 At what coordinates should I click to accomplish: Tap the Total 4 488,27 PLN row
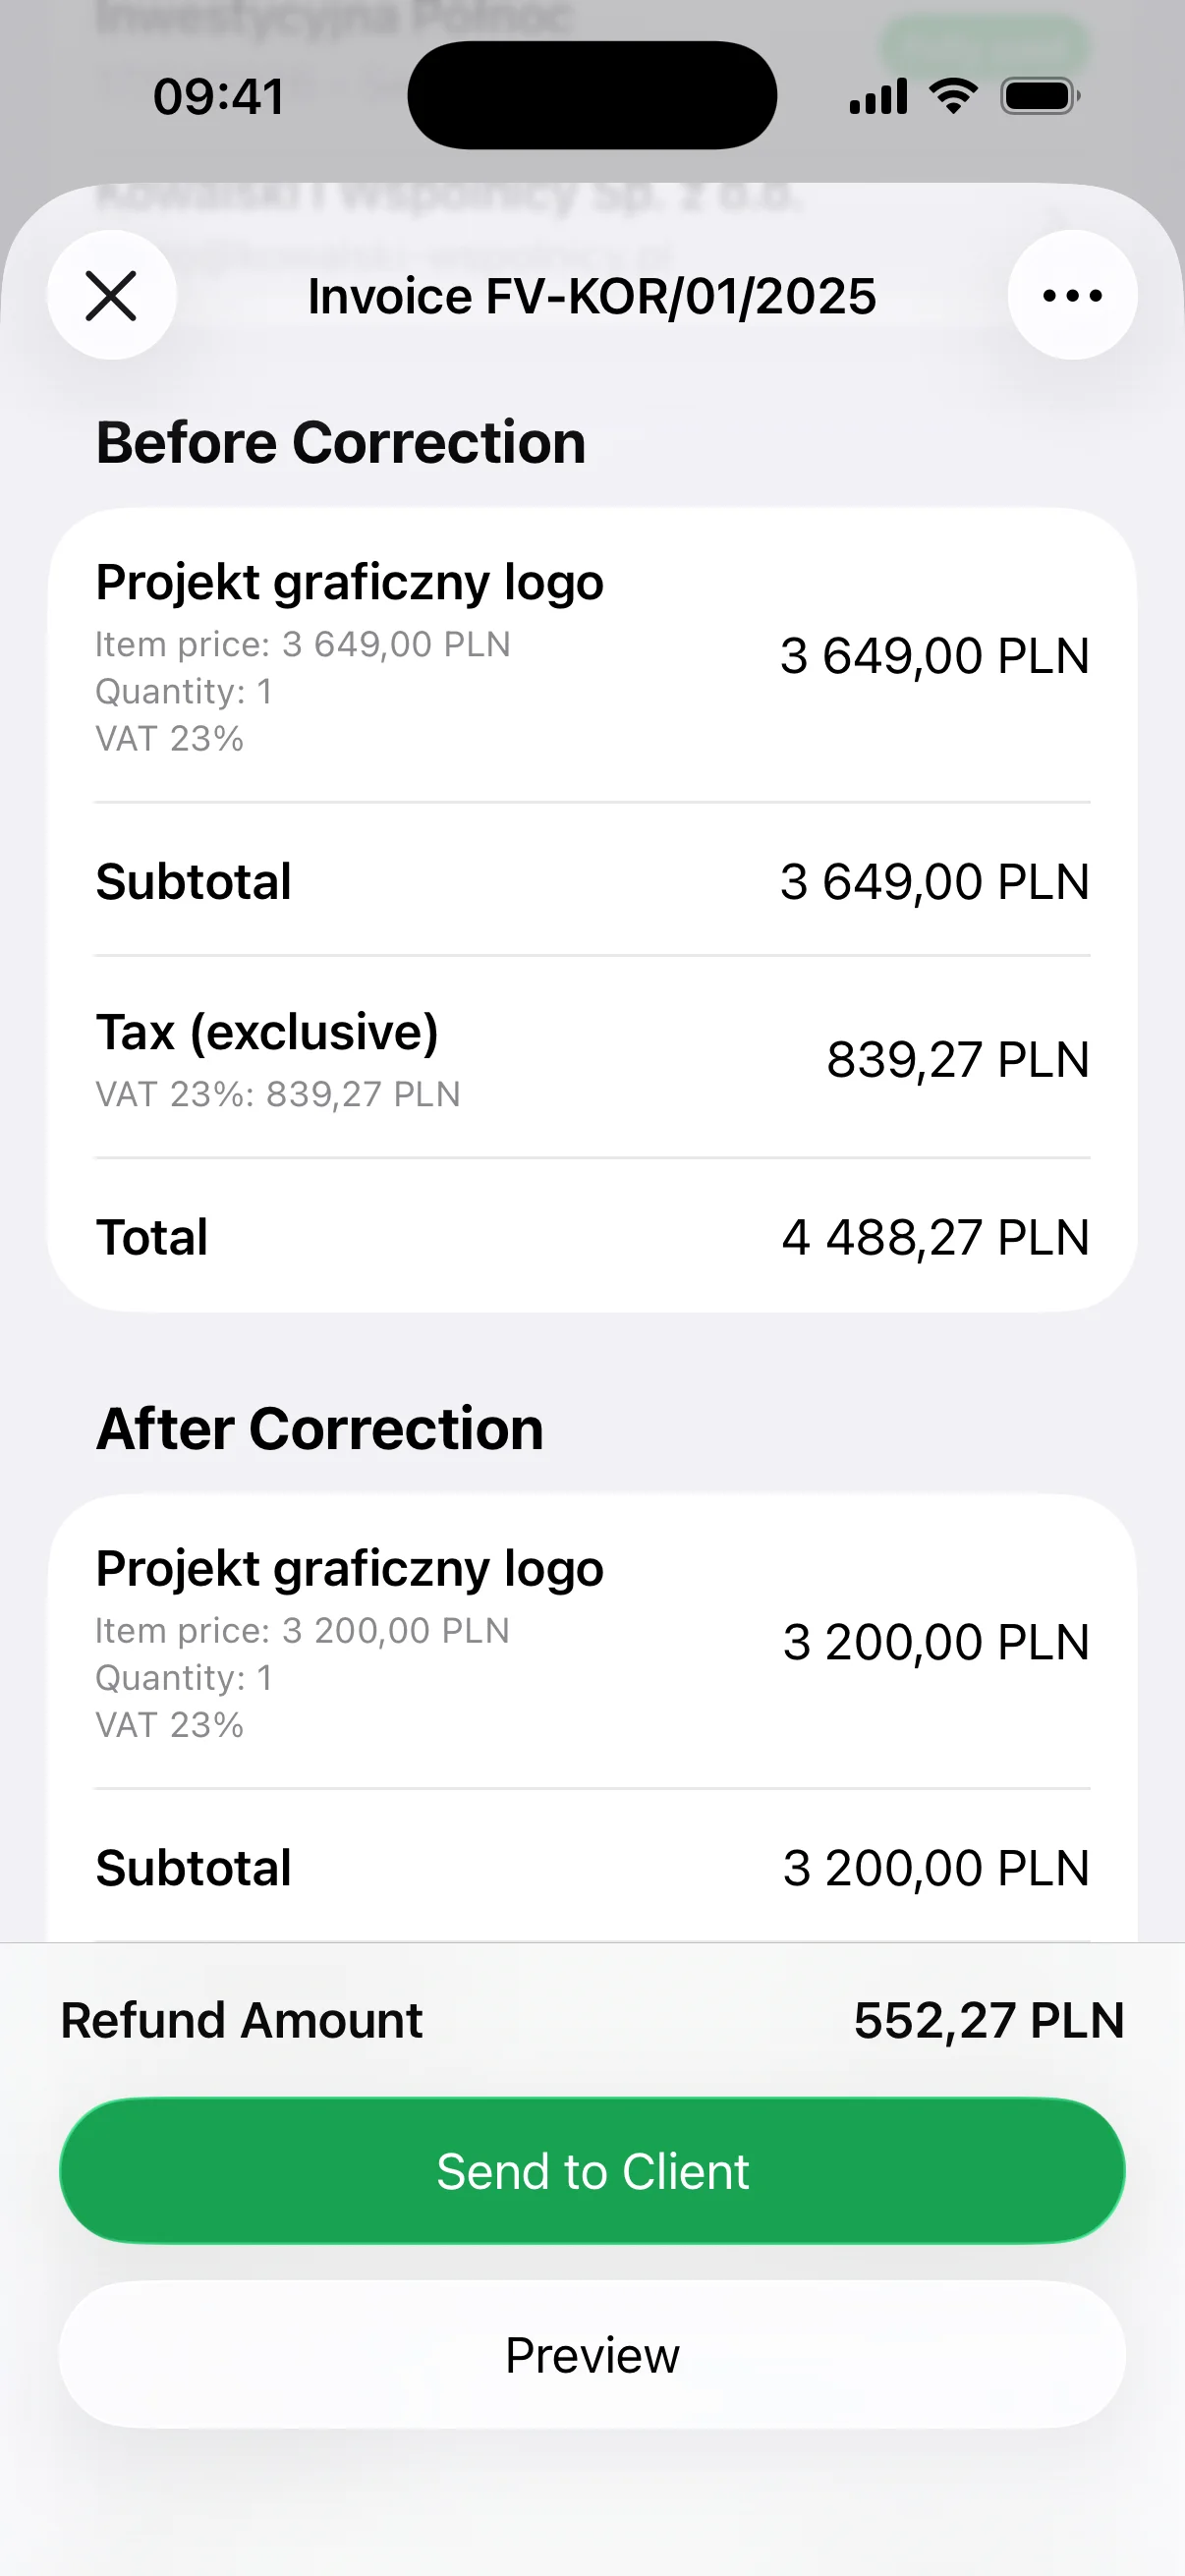pos(592,1238)
